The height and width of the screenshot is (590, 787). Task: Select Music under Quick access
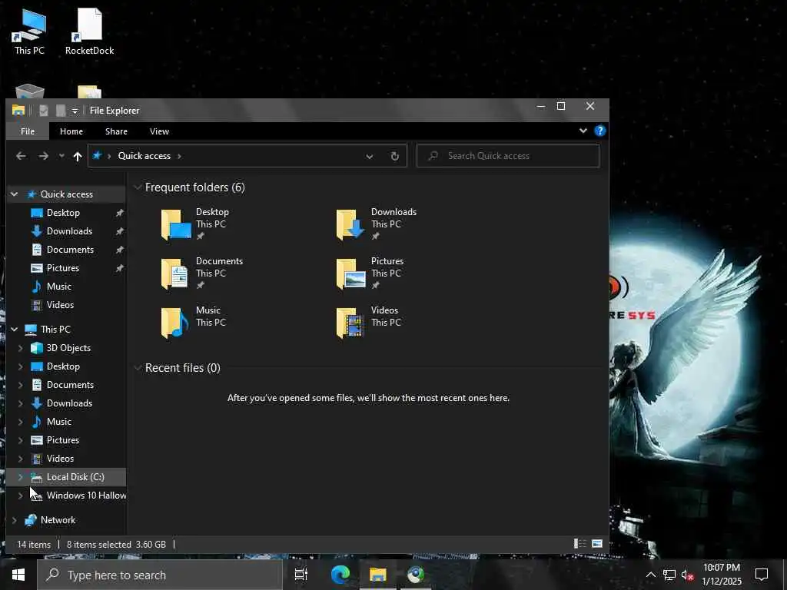(59, 287)
